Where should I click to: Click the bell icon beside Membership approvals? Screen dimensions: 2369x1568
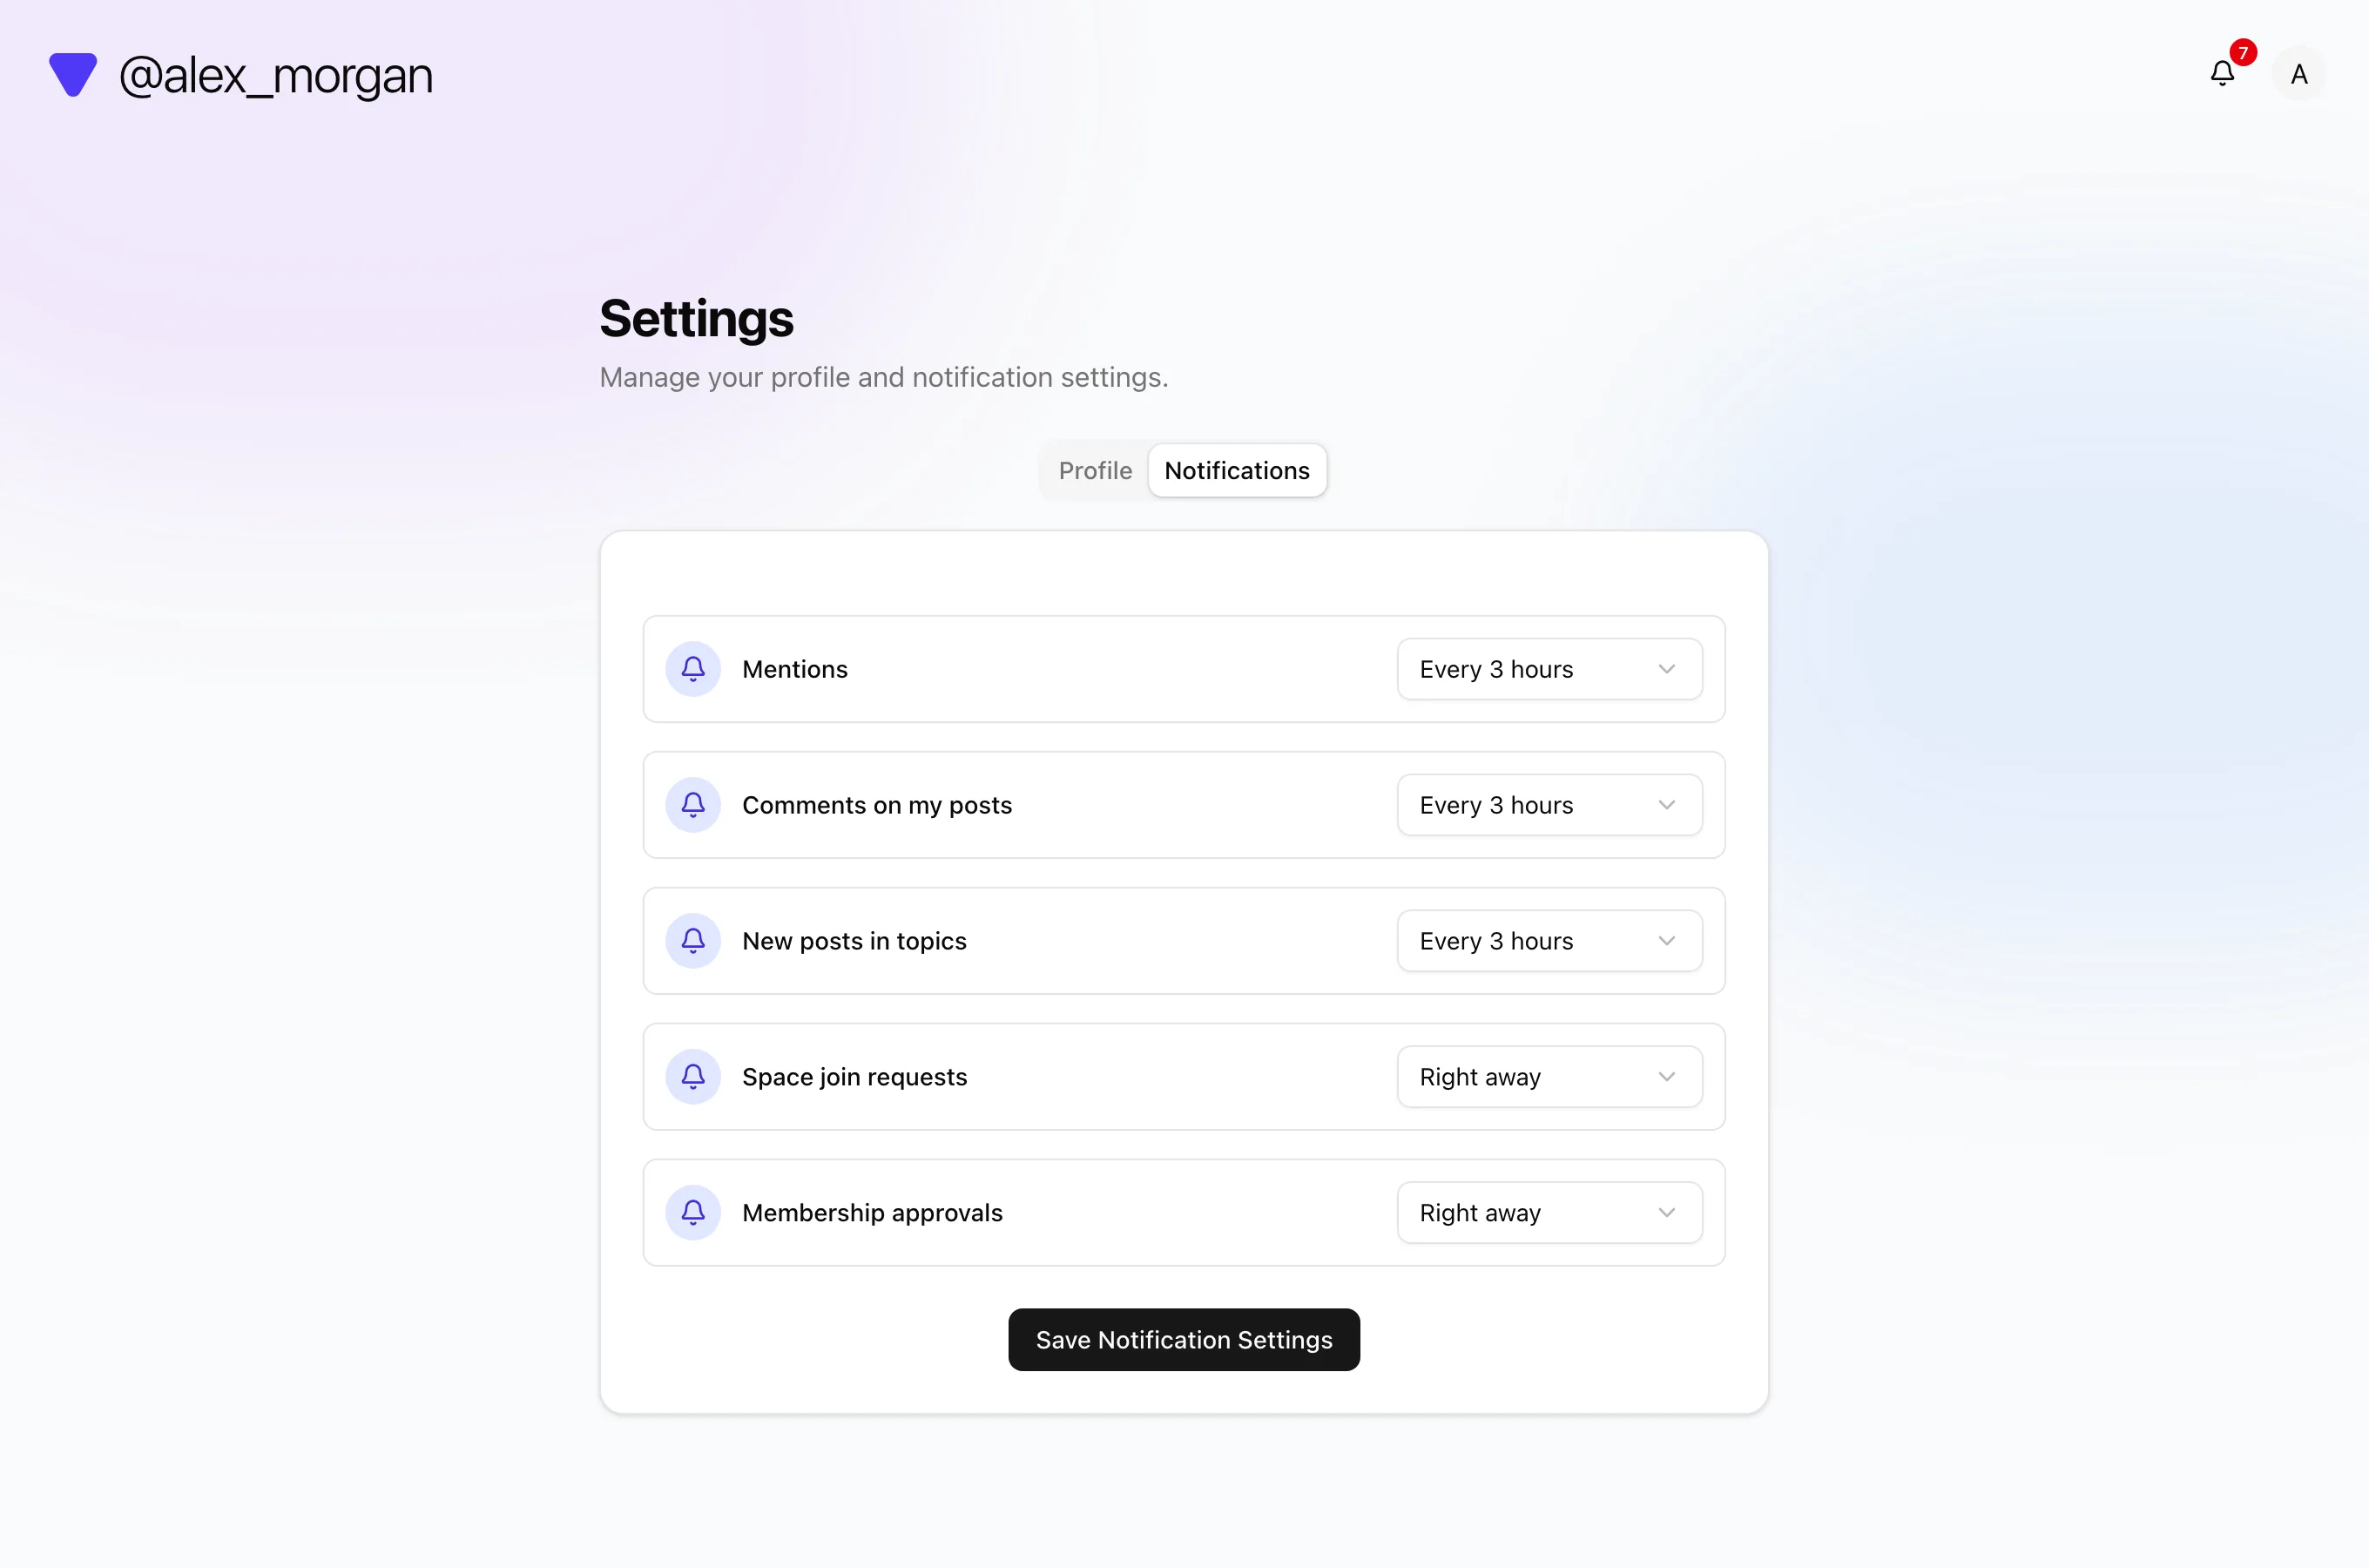pyautogui.click(x=692, y=1213)
